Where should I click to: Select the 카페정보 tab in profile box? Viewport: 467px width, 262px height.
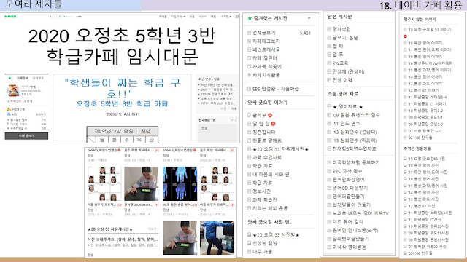[x=23, y=78]
